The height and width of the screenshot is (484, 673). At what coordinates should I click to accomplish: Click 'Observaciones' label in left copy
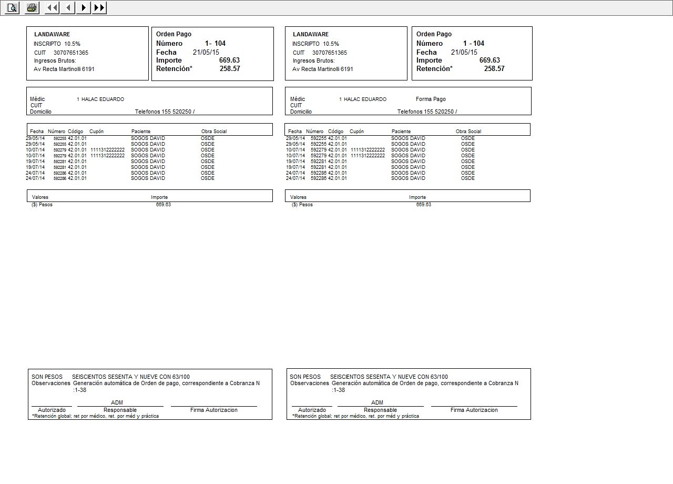point(51,383)
